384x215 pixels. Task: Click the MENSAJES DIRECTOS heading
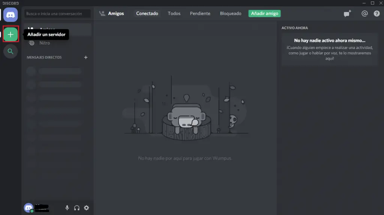coord(44,58)
